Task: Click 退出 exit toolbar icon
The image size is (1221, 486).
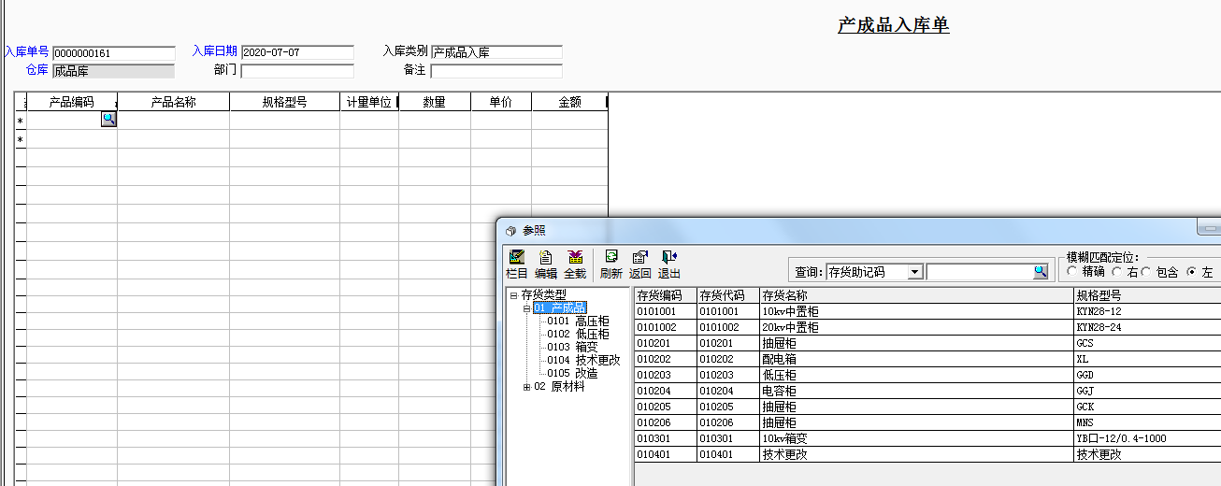Action: point(669,264)
